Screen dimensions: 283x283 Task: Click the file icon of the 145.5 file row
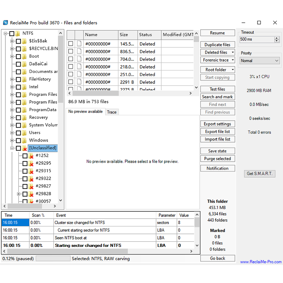[79, 44]
